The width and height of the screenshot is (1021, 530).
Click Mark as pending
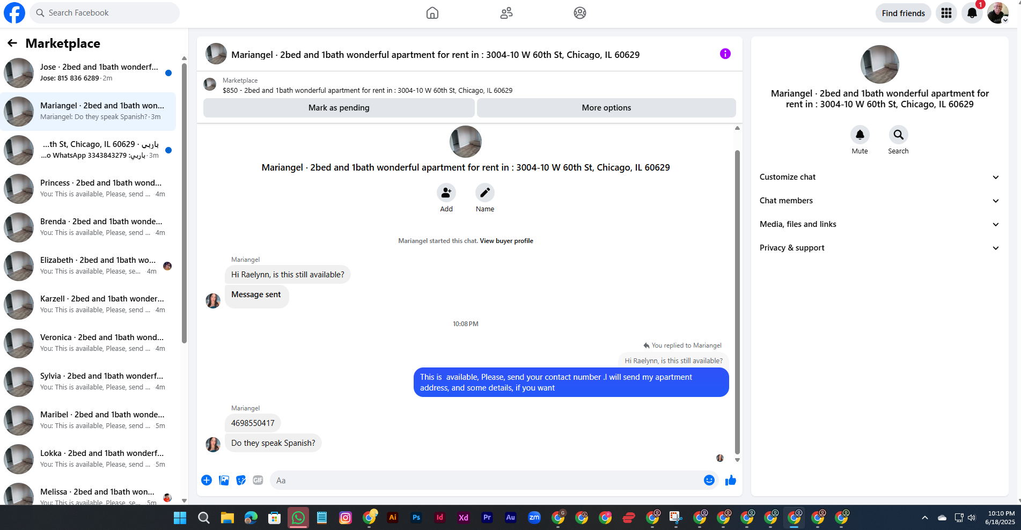tap(339, 108)
